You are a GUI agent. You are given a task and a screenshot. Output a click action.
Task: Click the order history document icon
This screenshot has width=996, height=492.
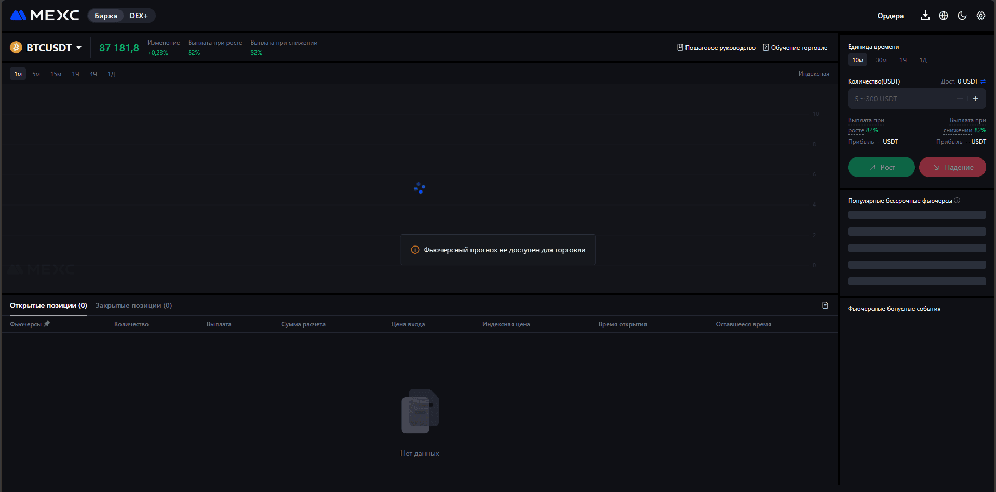click(825, 305)
